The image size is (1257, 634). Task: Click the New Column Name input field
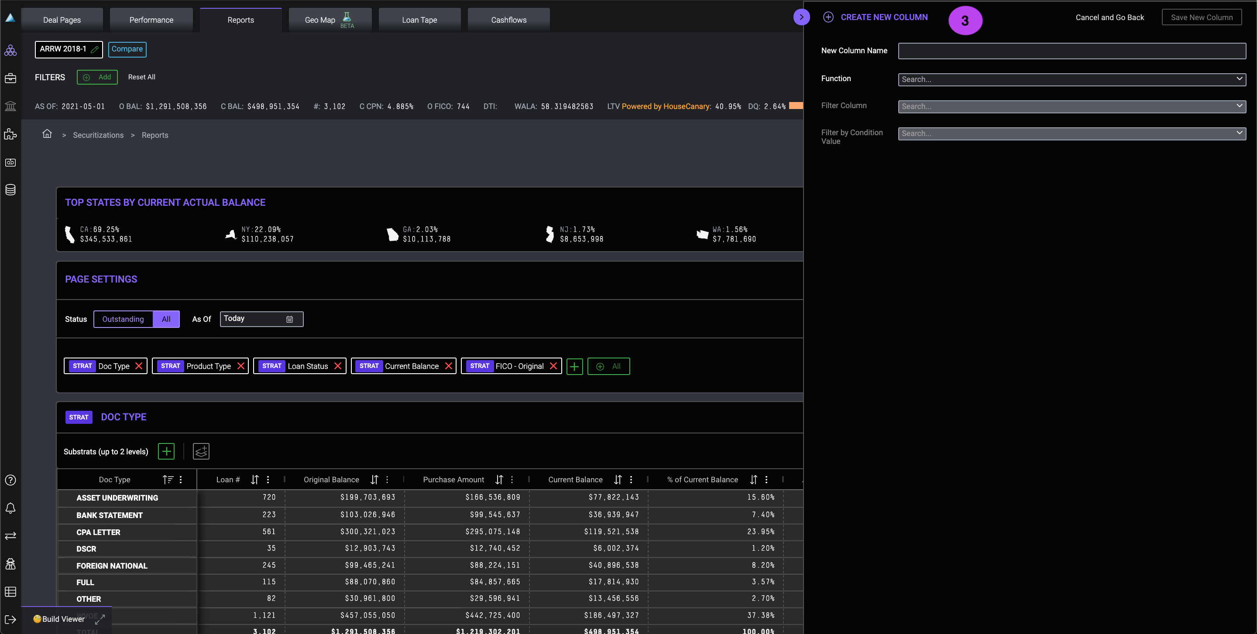tap(1072, 51)
